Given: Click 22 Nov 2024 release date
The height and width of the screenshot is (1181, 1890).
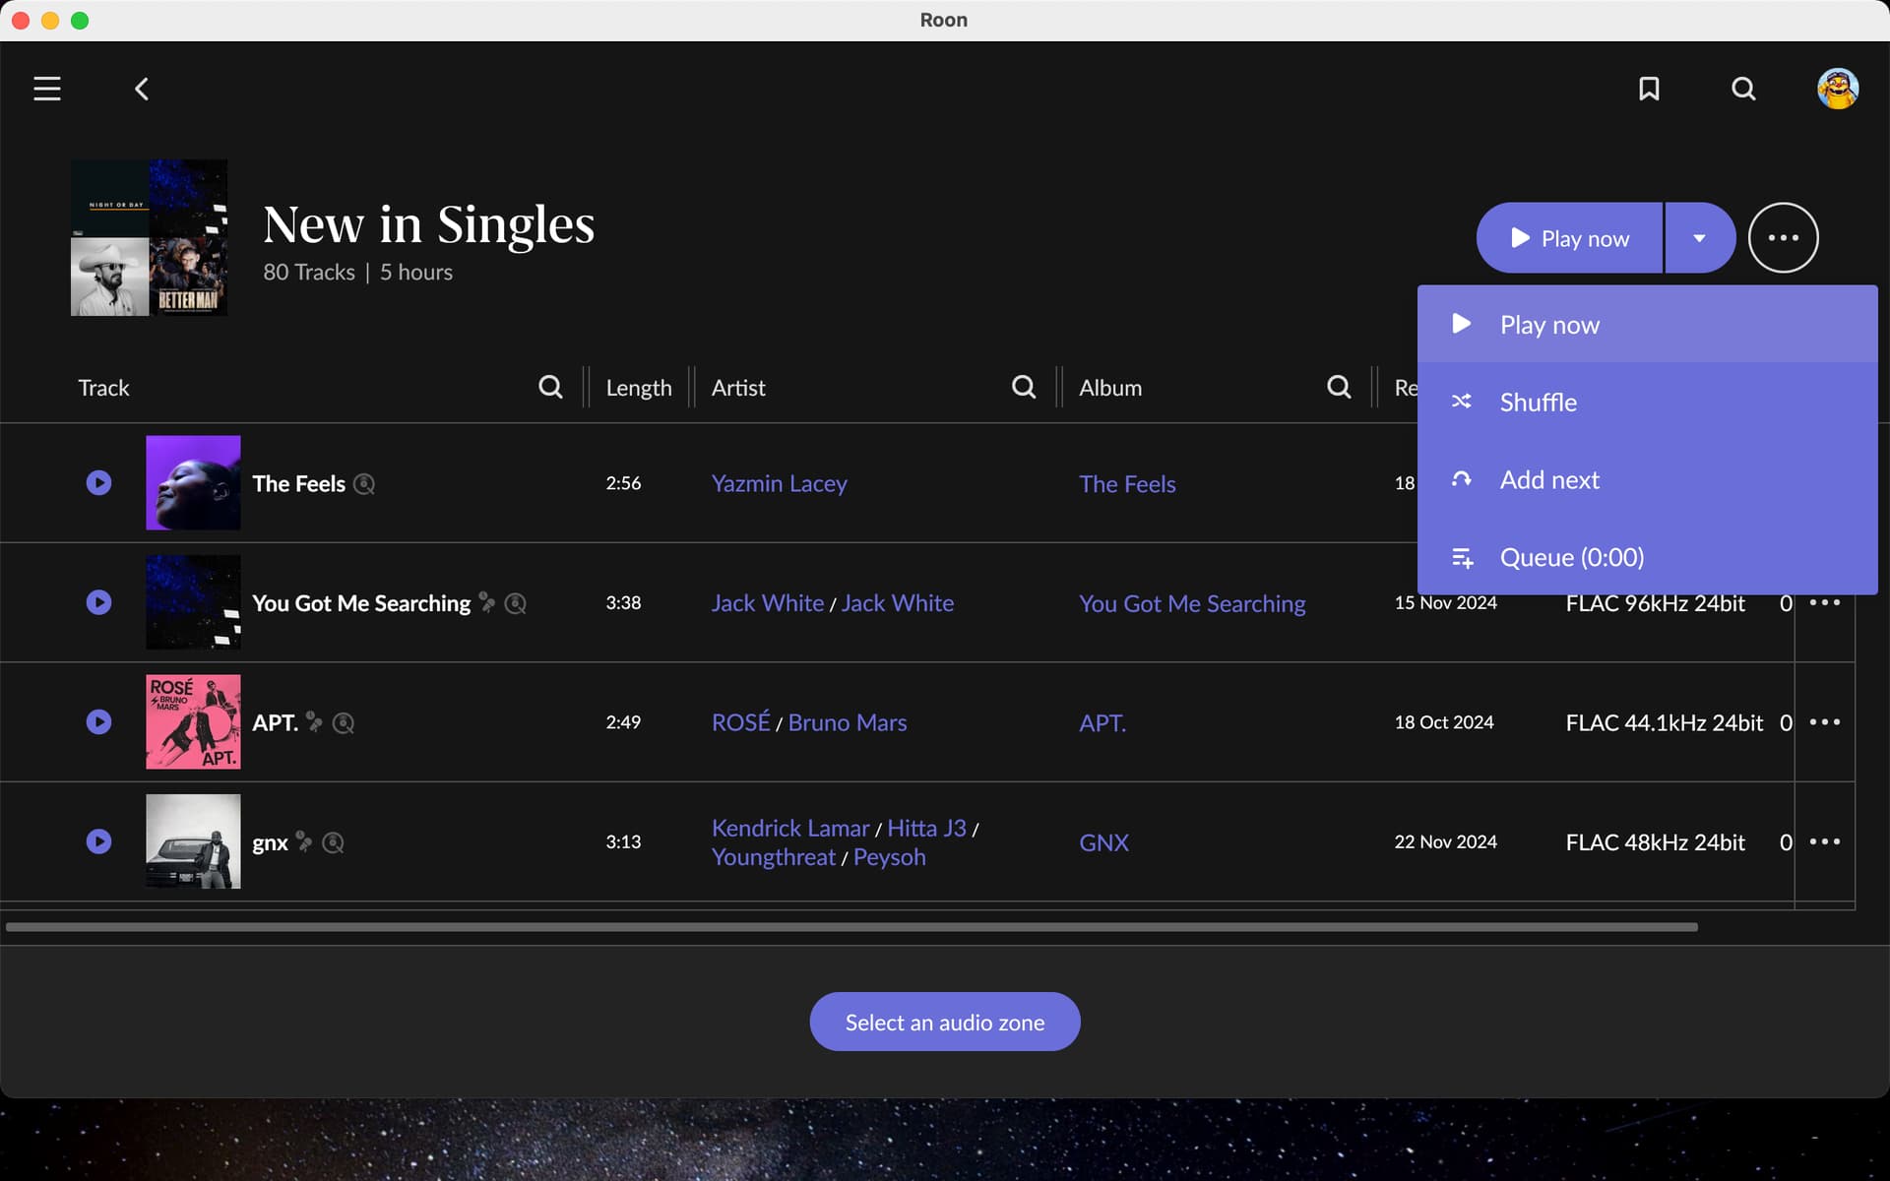Looking at the screenshot, I should click(x=1445, y=841).
